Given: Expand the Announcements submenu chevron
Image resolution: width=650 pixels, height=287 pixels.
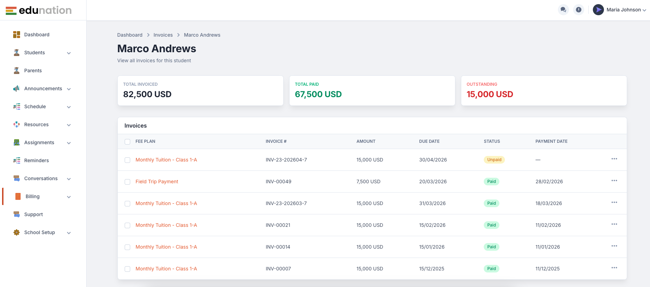Looking at the screenshot, I should [69, 89].
